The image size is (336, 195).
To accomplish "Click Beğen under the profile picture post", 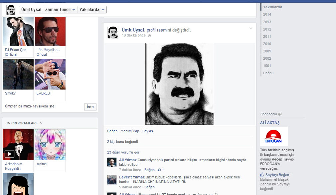I will click(x=112, y=131).
